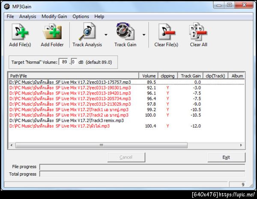Click the scrollbar right arrow
Screen dimensions: 257x199
coord(241,145)
